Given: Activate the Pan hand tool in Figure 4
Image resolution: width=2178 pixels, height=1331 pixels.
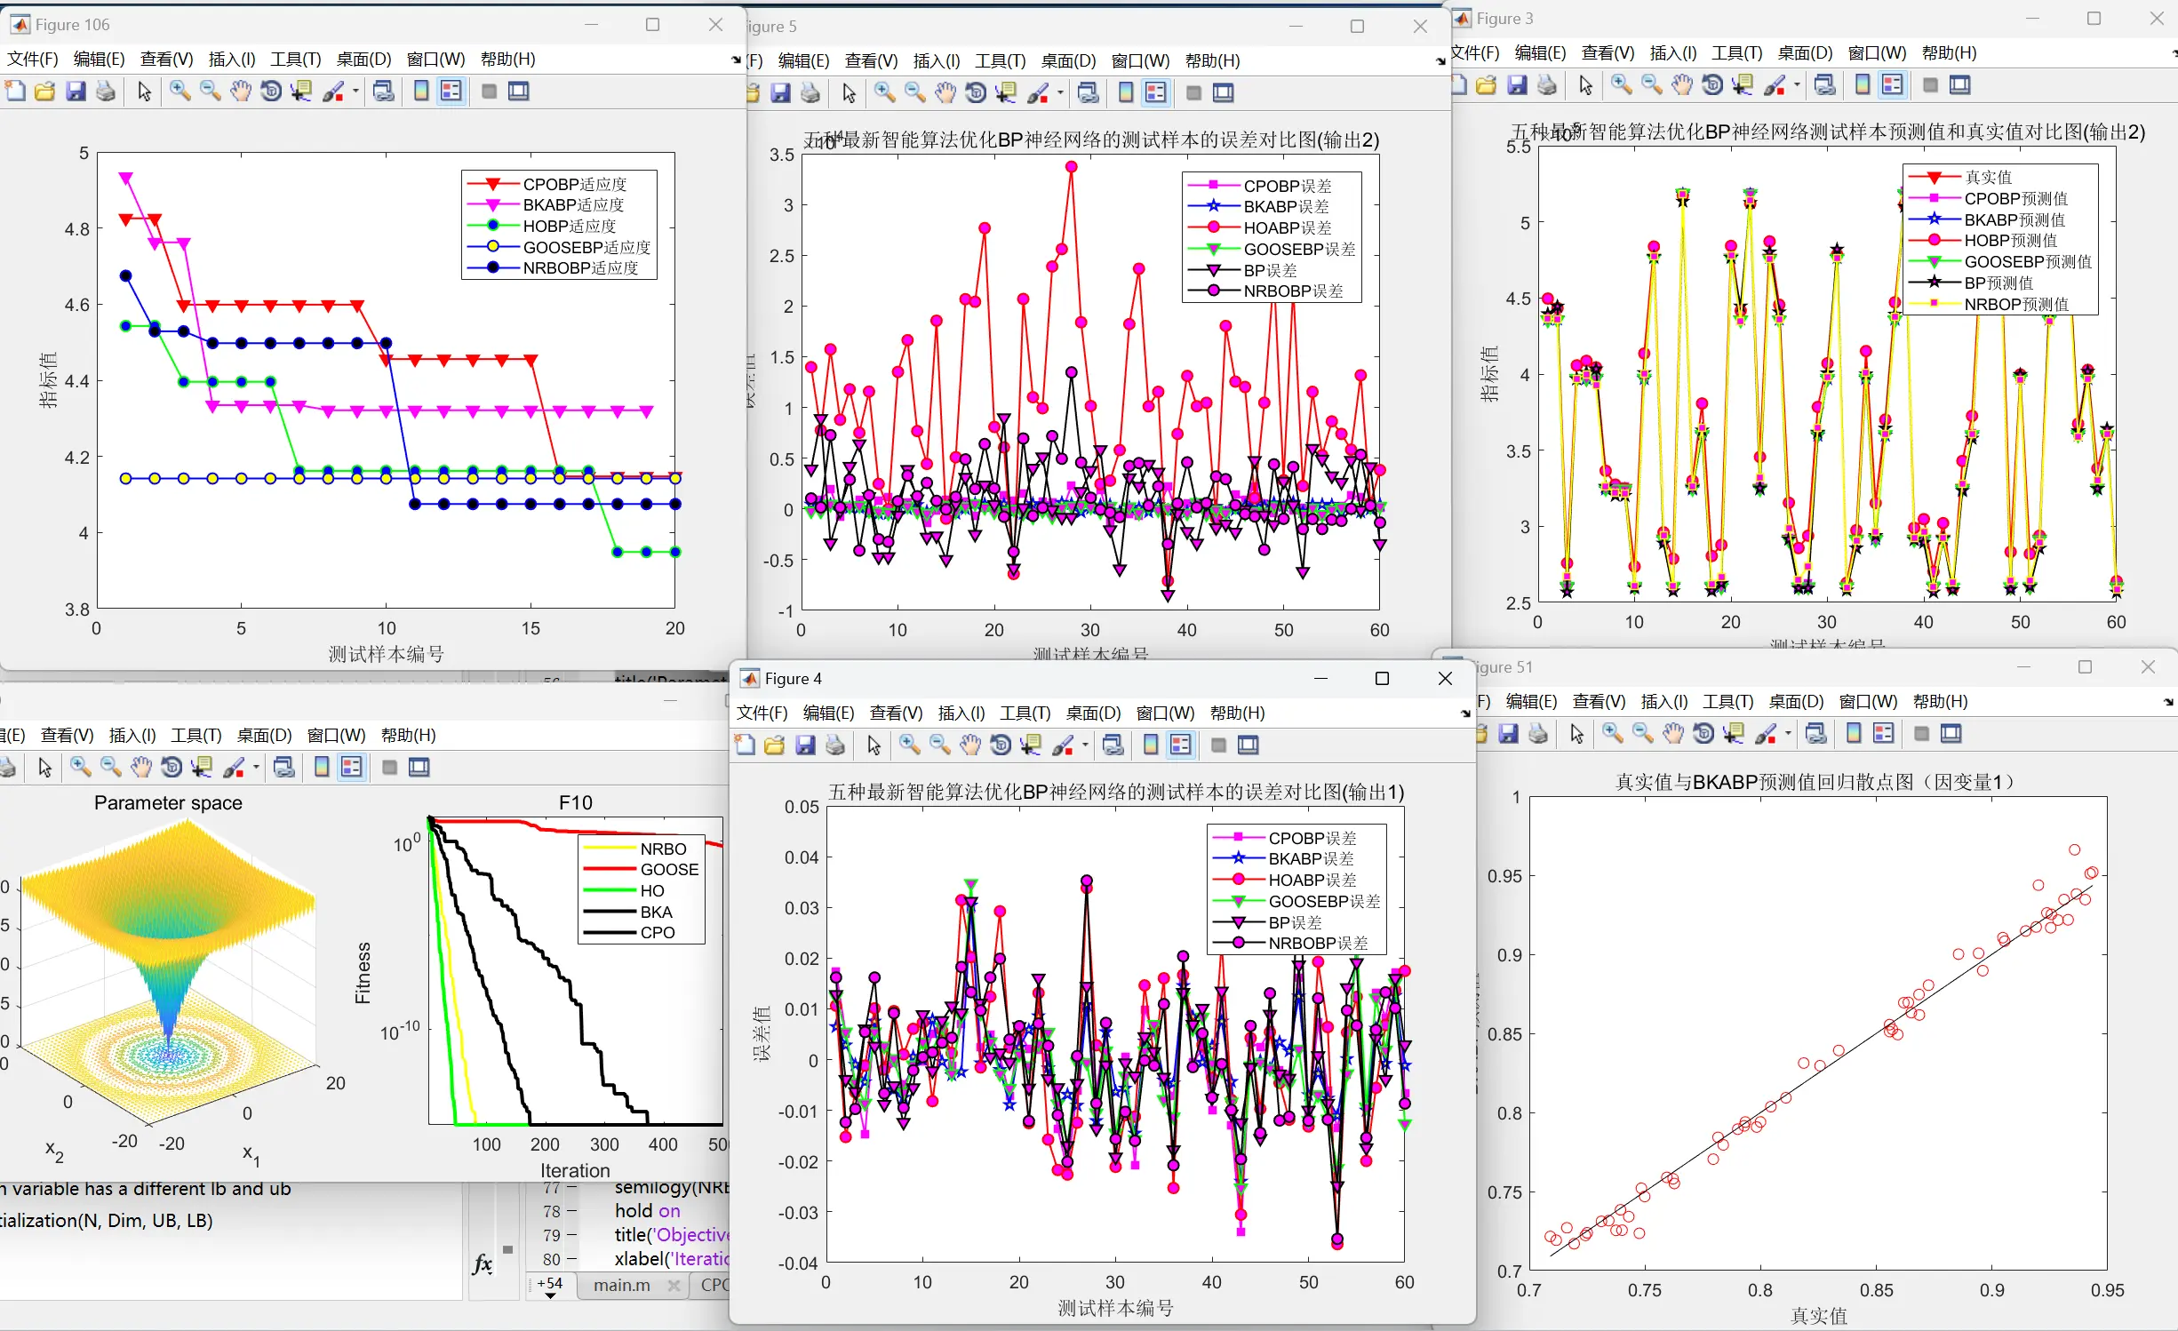Looking at the screenshot, I should pyautogui.click(x=969, y=745).
